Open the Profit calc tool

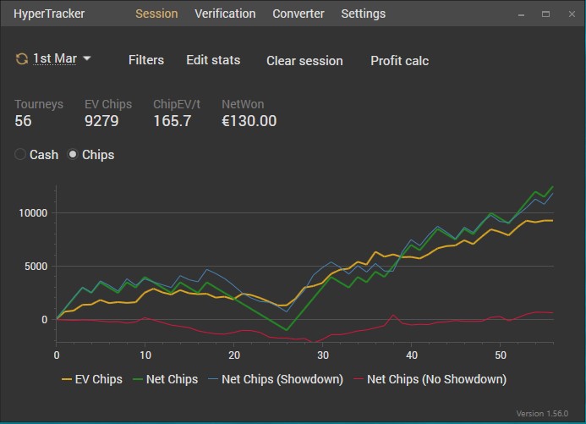click(399, 61)
